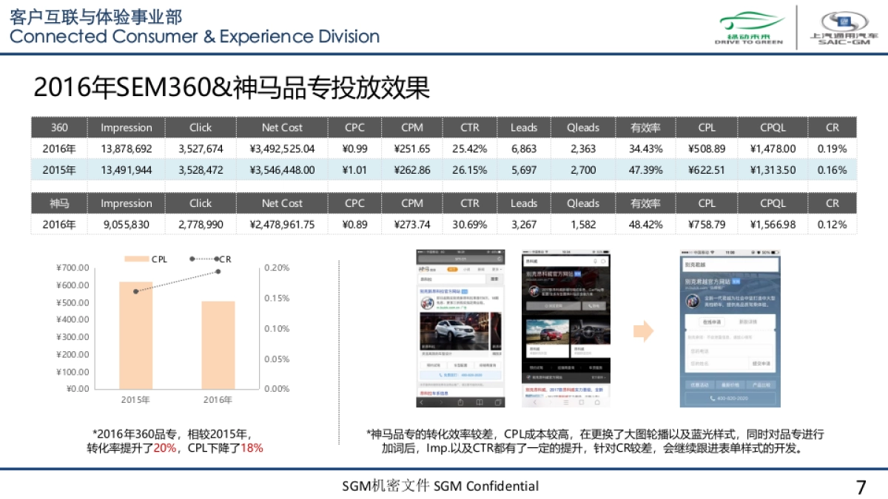Open the 别克昂科威官方网站 link on middle phone
The image size is (888, 499).
[x=551, y=274]
